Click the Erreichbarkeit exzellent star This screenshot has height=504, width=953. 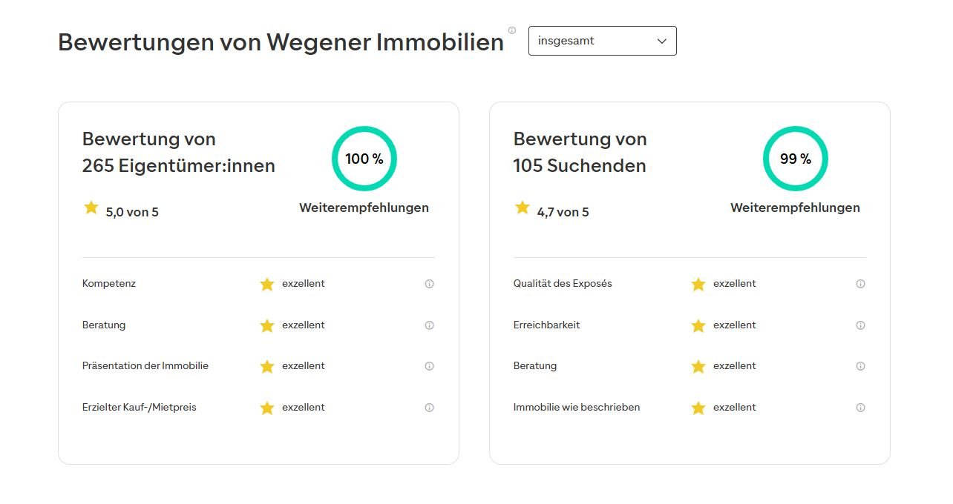(x=698, y=325)
